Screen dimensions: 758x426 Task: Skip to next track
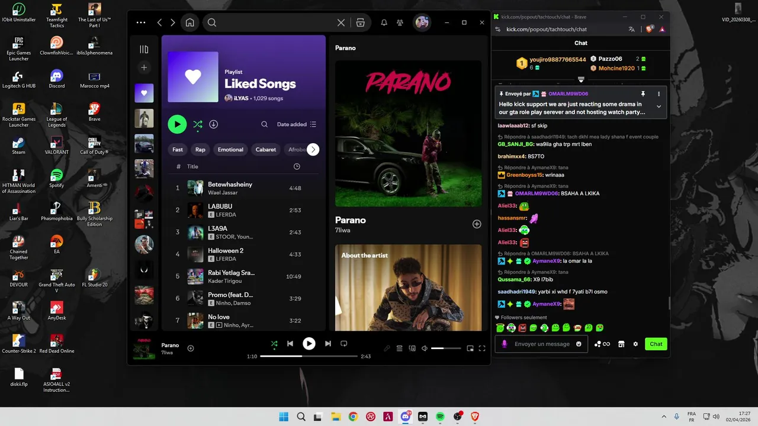click(x=327, y=344)
